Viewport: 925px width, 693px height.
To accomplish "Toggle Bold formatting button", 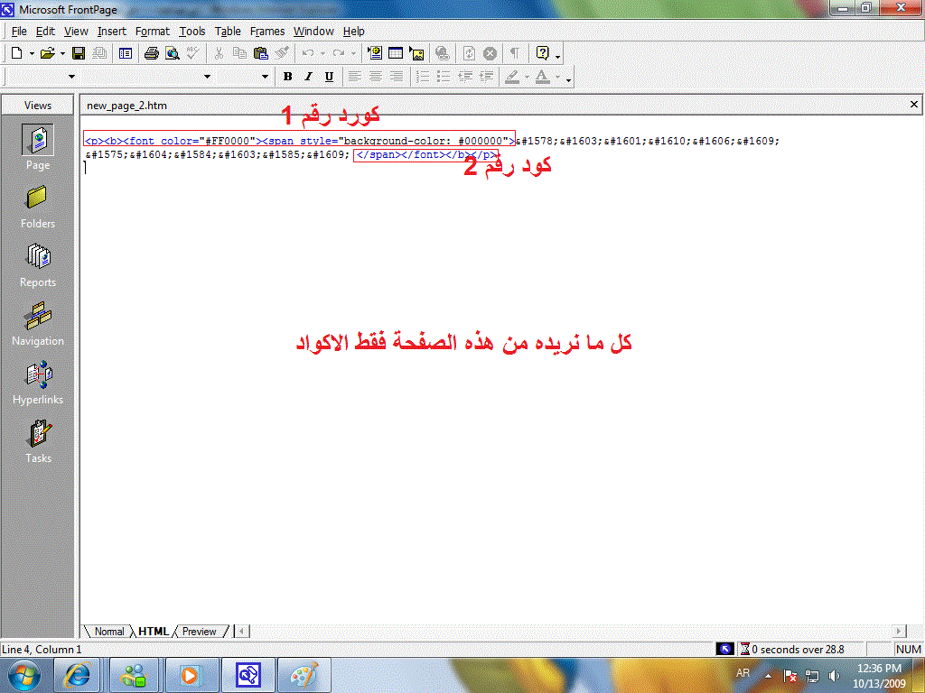I will [x=288, y=77].
